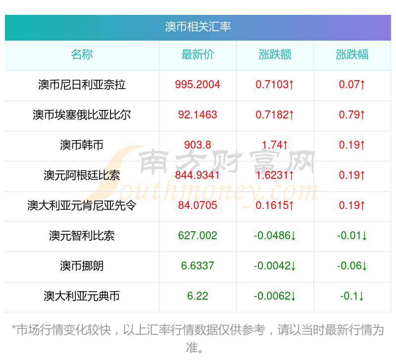Click the 澳币埃塞俄比亚比尔 row name
Viewport: 396px width, 363px height.
pos(82,115)
